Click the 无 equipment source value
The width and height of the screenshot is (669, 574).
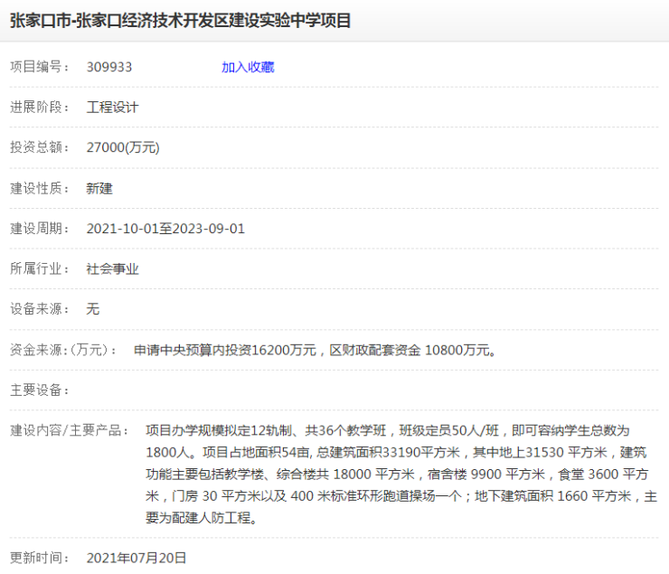tap(93, 309)
